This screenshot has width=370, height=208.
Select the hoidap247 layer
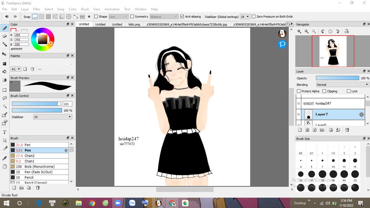click(x=330, y=104)
